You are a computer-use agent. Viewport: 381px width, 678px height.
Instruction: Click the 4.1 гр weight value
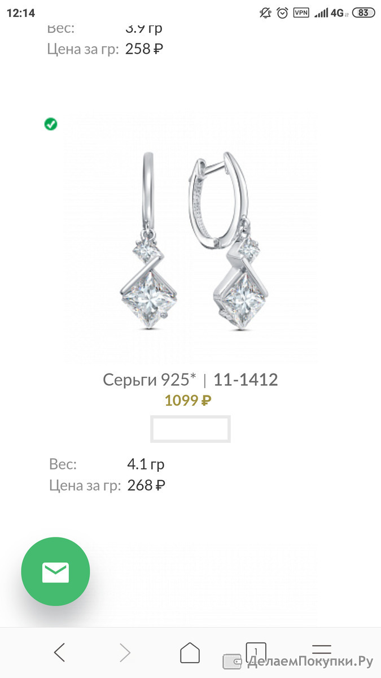pos(146,465)
